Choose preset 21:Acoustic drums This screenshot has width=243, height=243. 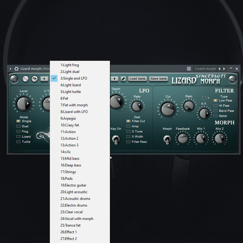coord(80,199)
